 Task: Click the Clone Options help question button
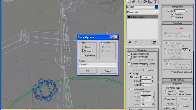(x=111, y=37)
